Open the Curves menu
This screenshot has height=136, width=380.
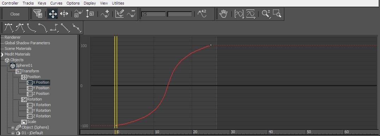click(x=56, y=3)
